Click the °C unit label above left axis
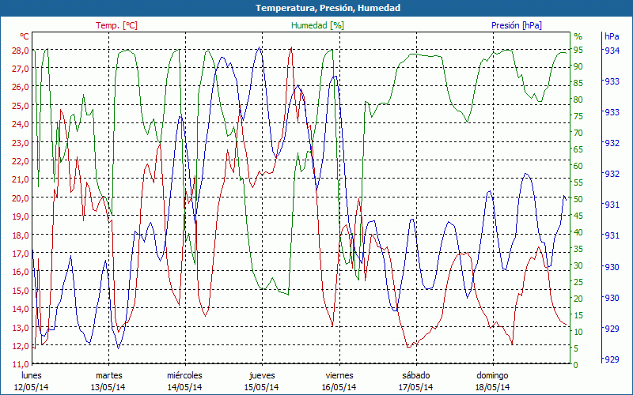 click(x=25, y=36)
